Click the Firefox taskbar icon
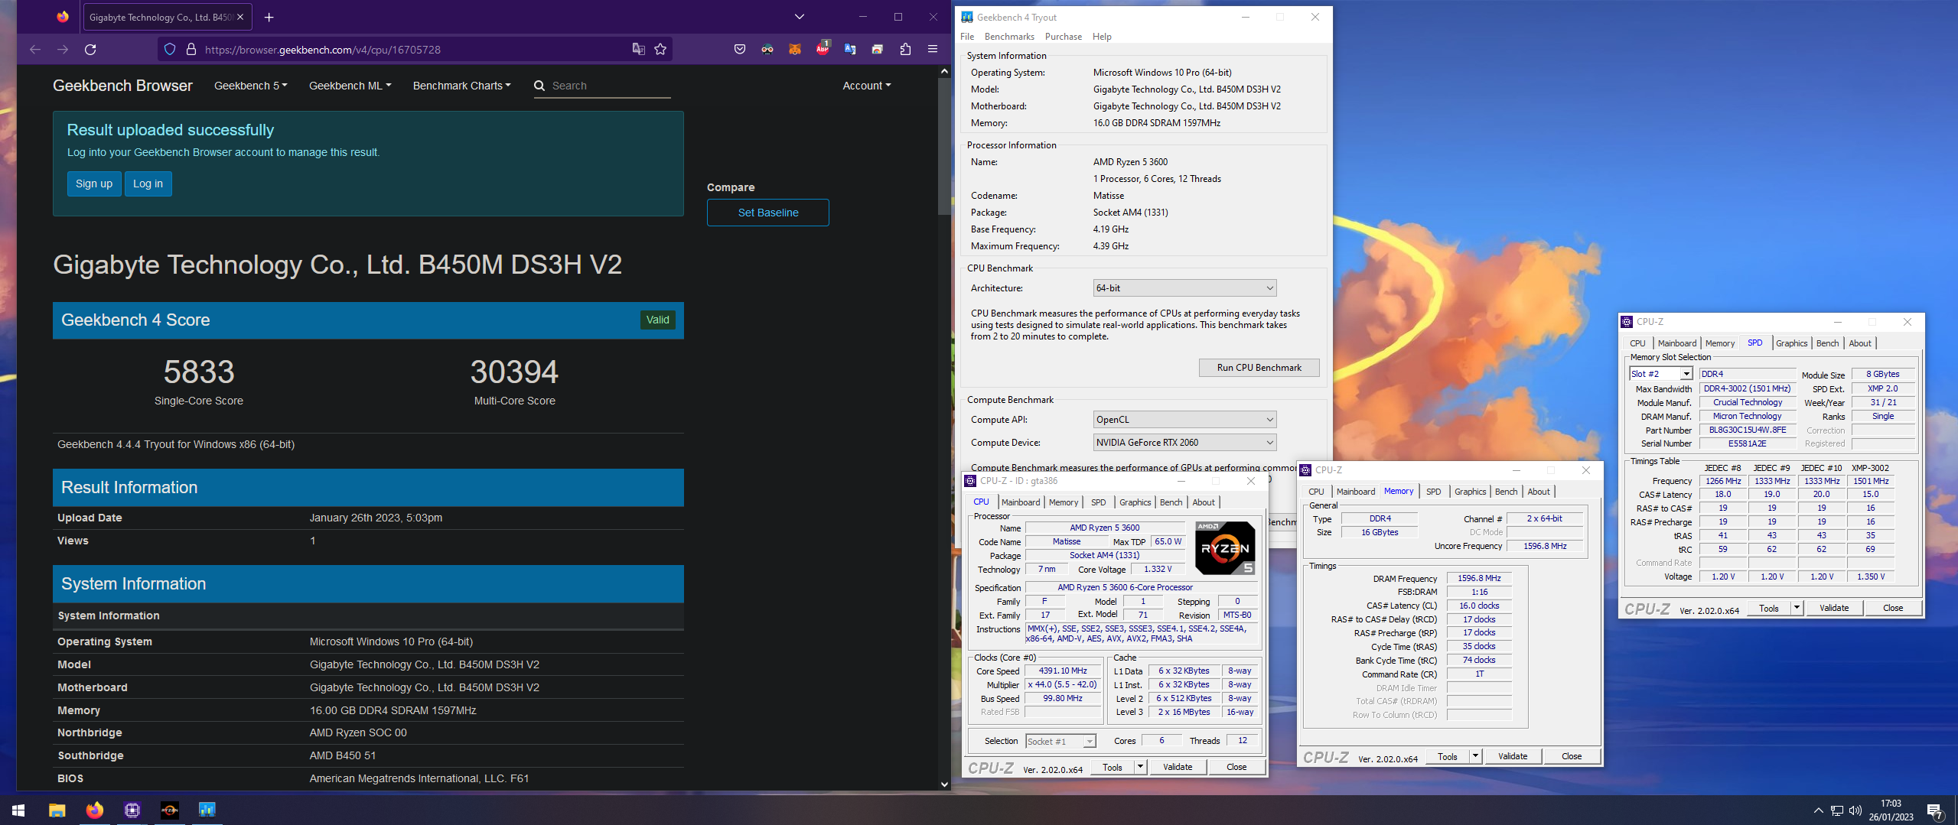This screenshot has height=825, width=1958. (x=95, y=810)
